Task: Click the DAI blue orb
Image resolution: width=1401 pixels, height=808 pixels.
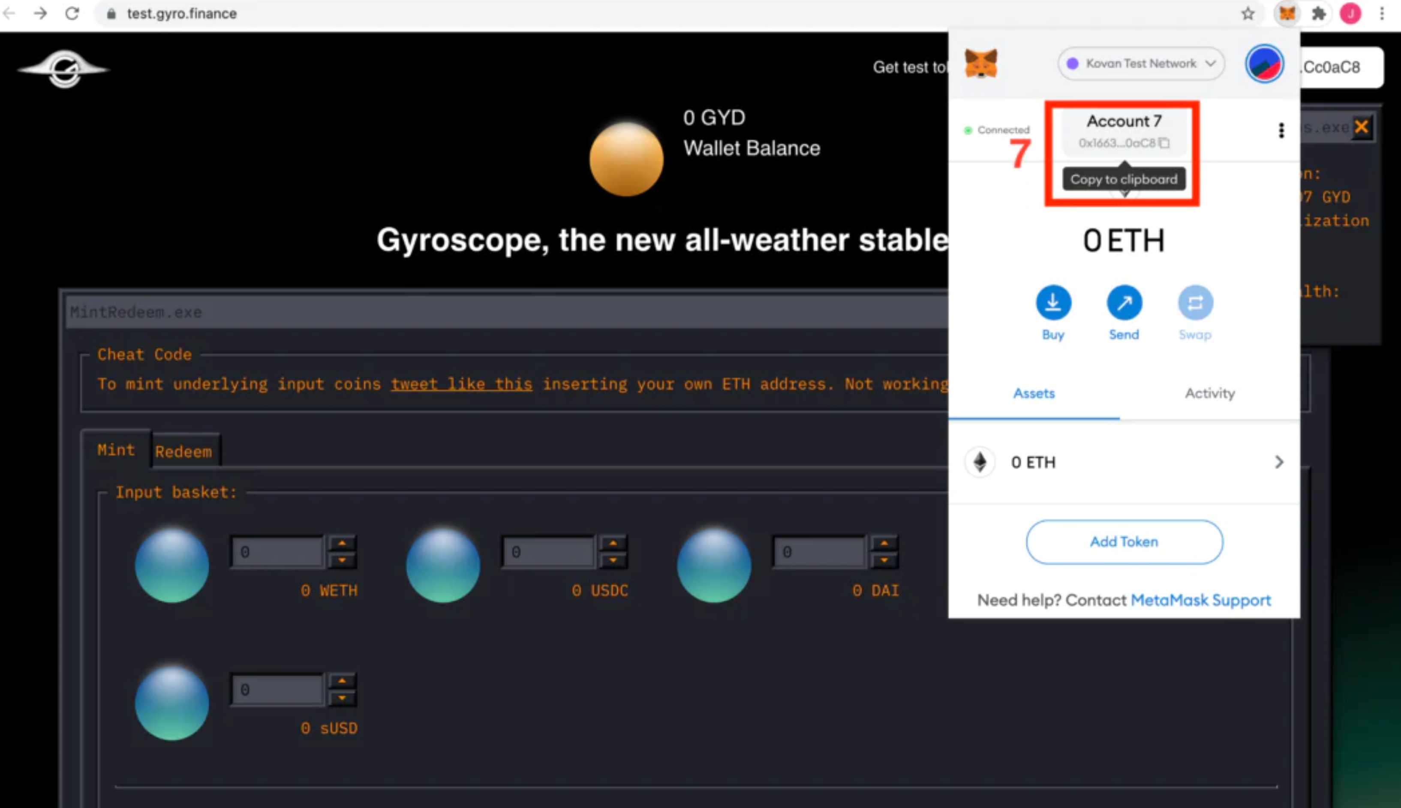Action: (714, 566)
